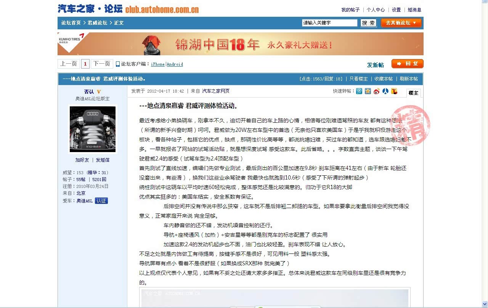The width and height of the screenshot is (488, 308).
Task: Click the embedded photo below the post
Action: 275,298
